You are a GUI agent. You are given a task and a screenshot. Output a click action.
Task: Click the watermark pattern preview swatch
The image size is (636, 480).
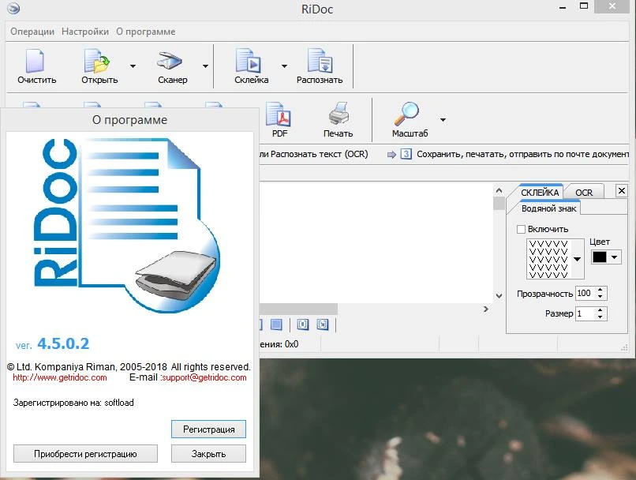click(x=548, y=259)
